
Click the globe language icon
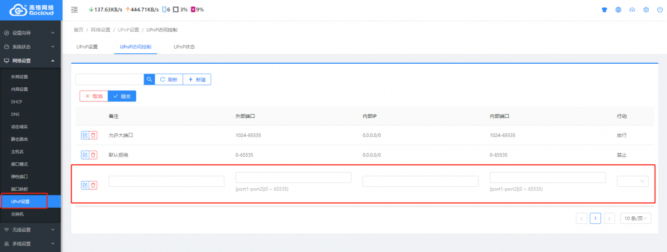tap(619, 10)
